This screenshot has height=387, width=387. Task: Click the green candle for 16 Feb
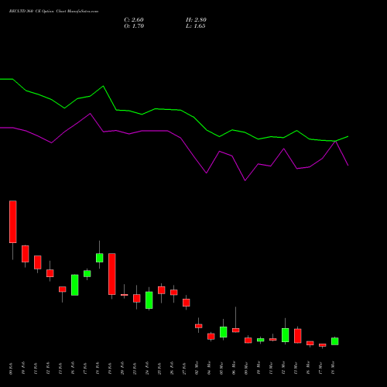click(x=75, y=285)
